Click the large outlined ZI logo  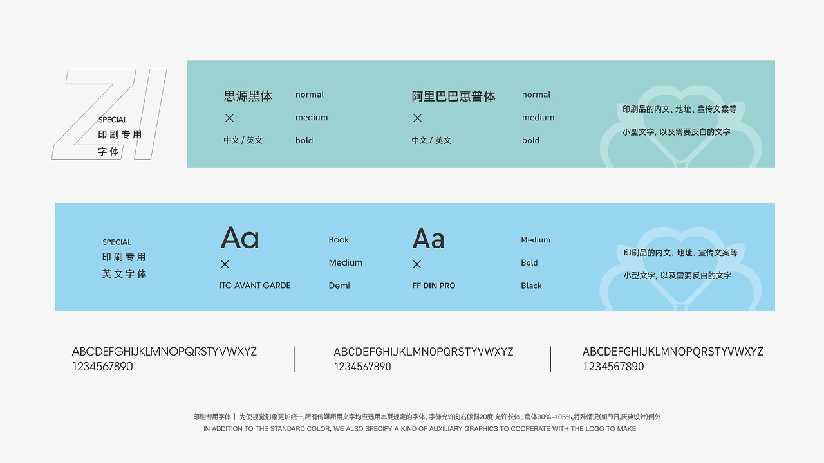pyautogui.click(x=109, y=114)
